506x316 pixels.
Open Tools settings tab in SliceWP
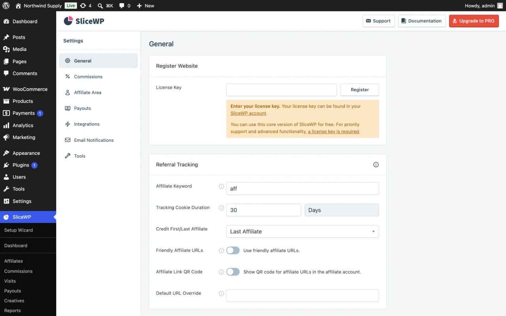click(98, 156)
